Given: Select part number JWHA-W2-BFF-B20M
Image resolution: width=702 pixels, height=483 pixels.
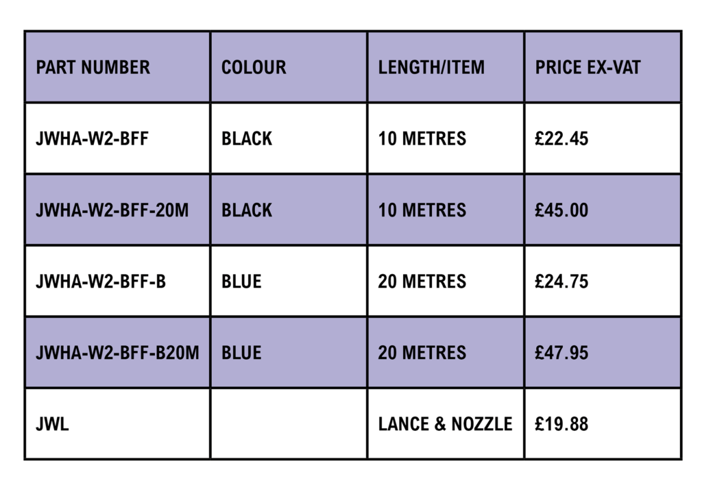Looking at the screenshot, I should tap(117, 353).
